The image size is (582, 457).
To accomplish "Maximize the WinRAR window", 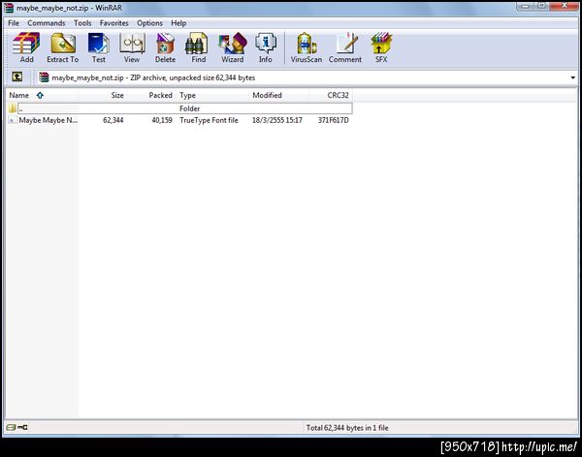I will coord(541,6).
